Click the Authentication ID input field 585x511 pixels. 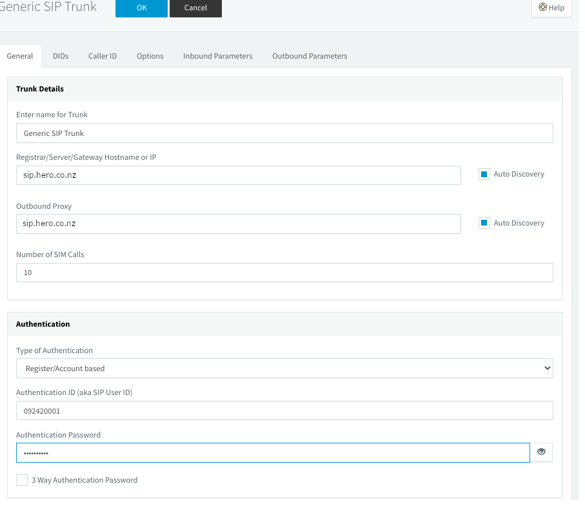pyautogui.click(x=284, y=410)
